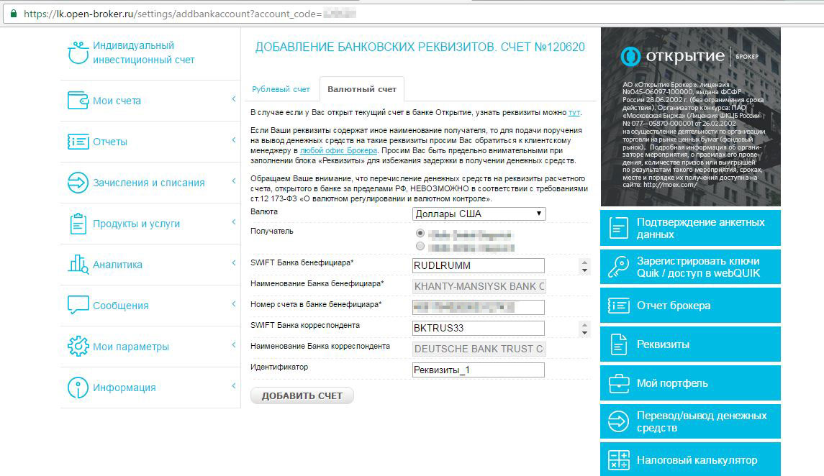Open Информация in the sidebar
The image size is (824, 476).
coord(124,388)
